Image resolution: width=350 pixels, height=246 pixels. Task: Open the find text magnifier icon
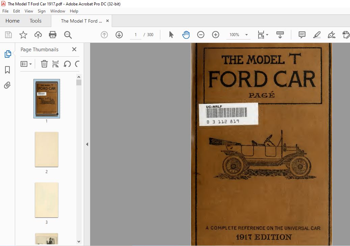coord(68,35)
